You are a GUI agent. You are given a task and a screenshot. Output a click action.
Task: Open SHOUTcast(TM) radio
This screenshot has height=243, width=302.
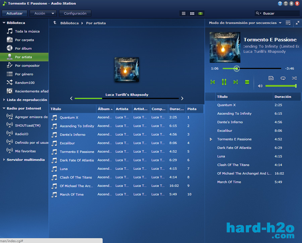coord(24,126)
